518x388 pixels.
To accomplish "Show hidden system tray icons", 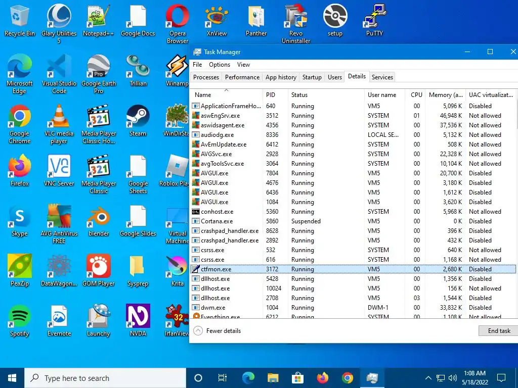I will pyautogui.click(x=428, y=378).
